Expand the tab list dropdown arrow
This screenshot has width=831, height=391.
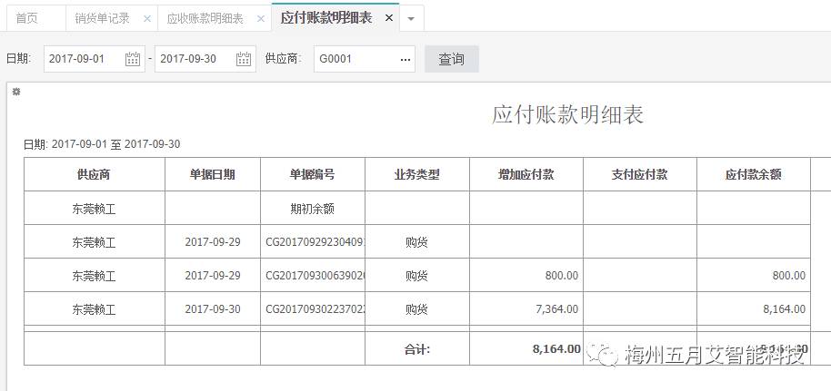pyautogui.click(x=411, y=18)
